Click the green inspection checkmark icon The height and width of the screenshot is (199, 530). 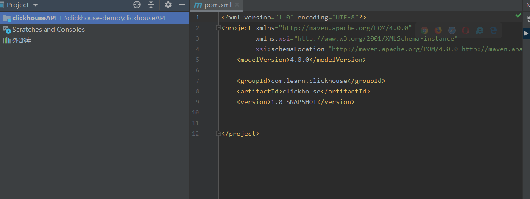(518, 15)
